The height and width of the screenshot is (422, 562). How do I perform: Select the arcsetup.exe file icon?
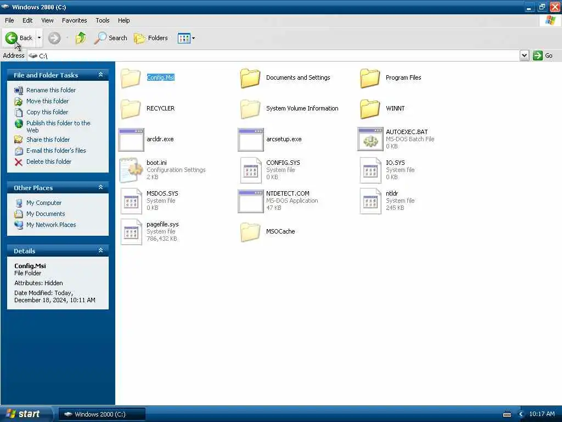point(251,140)
